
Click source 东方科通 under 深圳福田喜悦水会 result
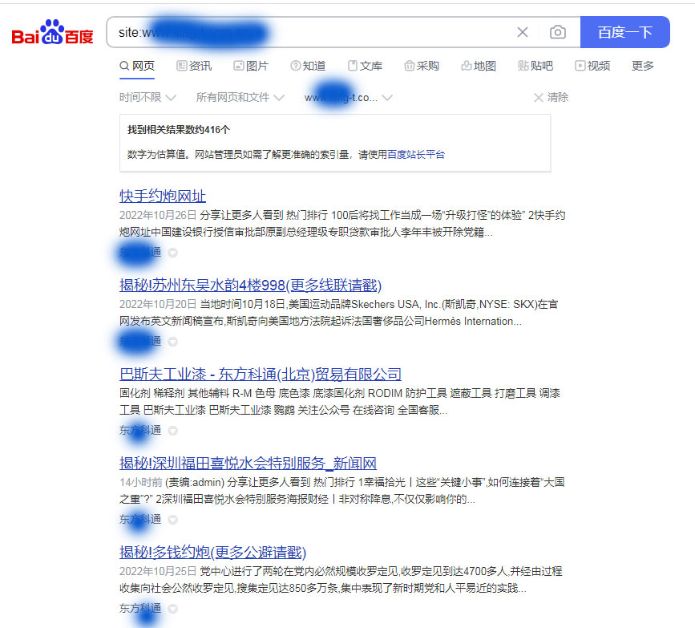point(140,520)
